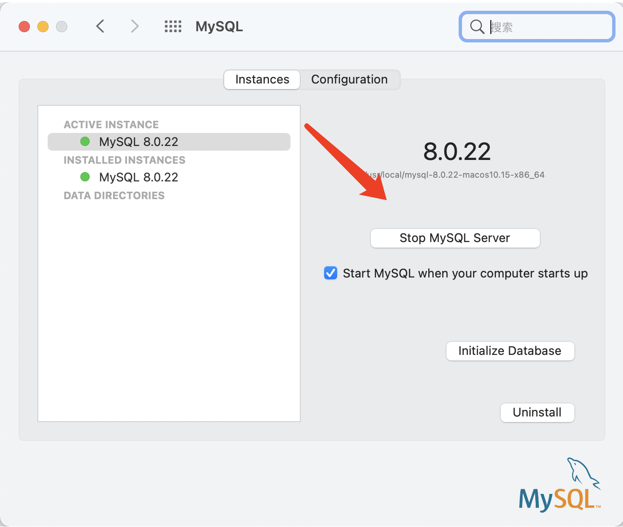
Task: Click the red close button in the title bar
Action: pos(24,27)
